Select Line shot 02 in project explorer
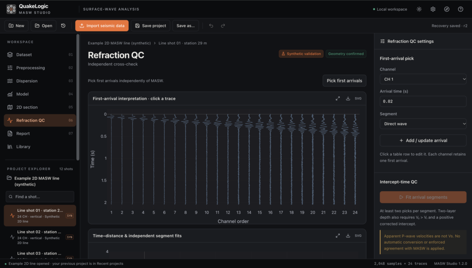472x268 pixels. tap(40, 237)
